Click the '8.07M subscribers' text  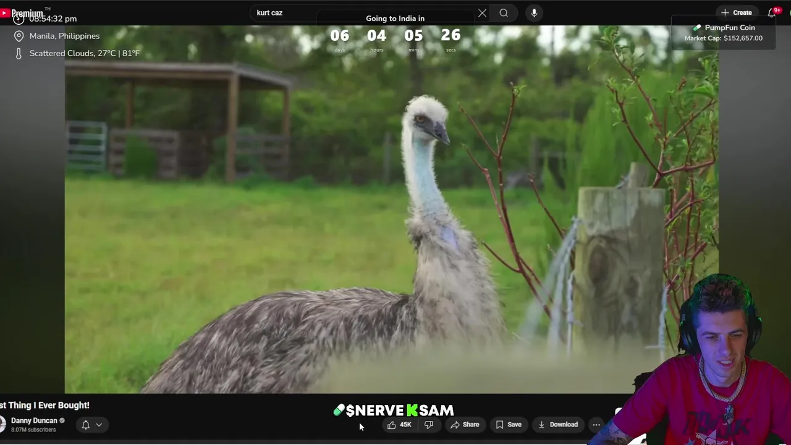tap(33, 430)
